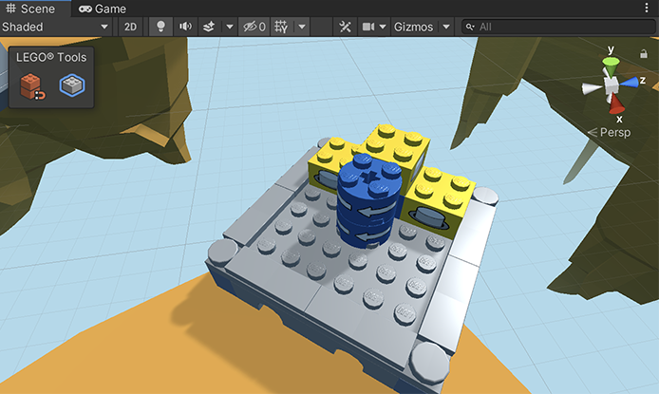The width and height of the screenshot is (659, 394).
Task: Switch to the Game tab
Action: point(103,9)
